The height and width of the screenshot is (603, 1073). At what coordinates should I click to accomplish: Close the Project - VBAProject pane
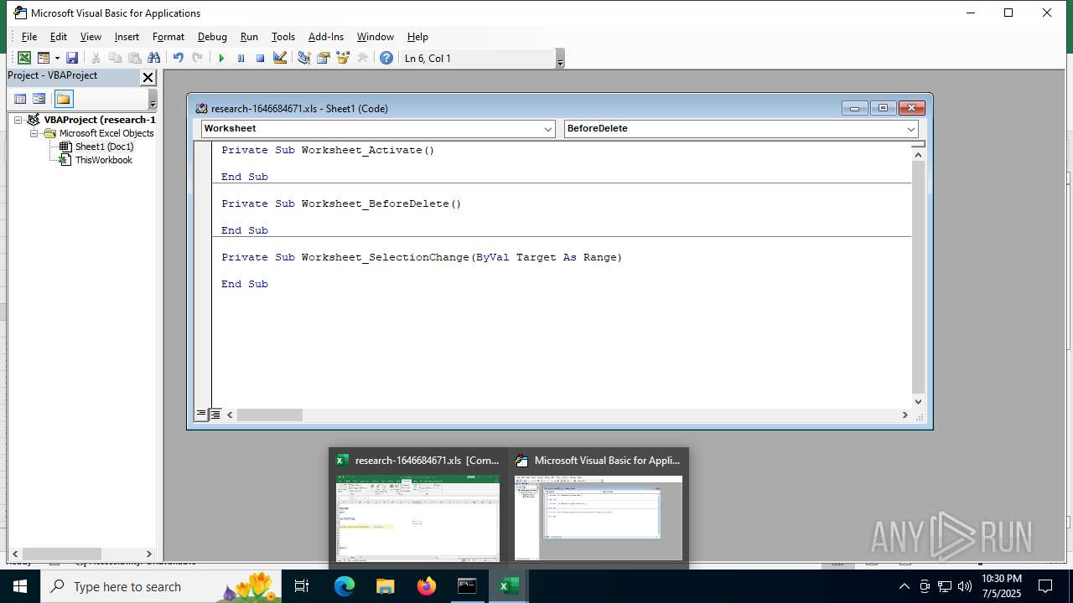[x=148, y=77]
